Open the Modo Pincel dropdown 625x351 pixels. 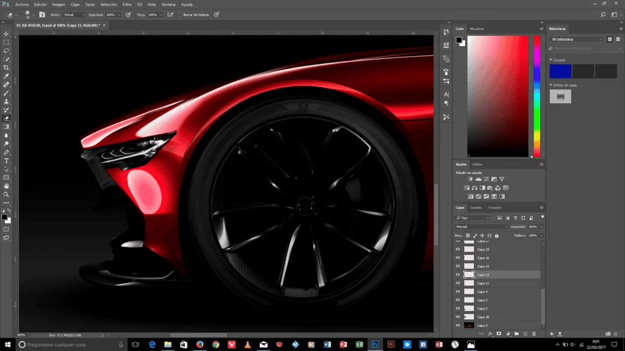(74, 15)
